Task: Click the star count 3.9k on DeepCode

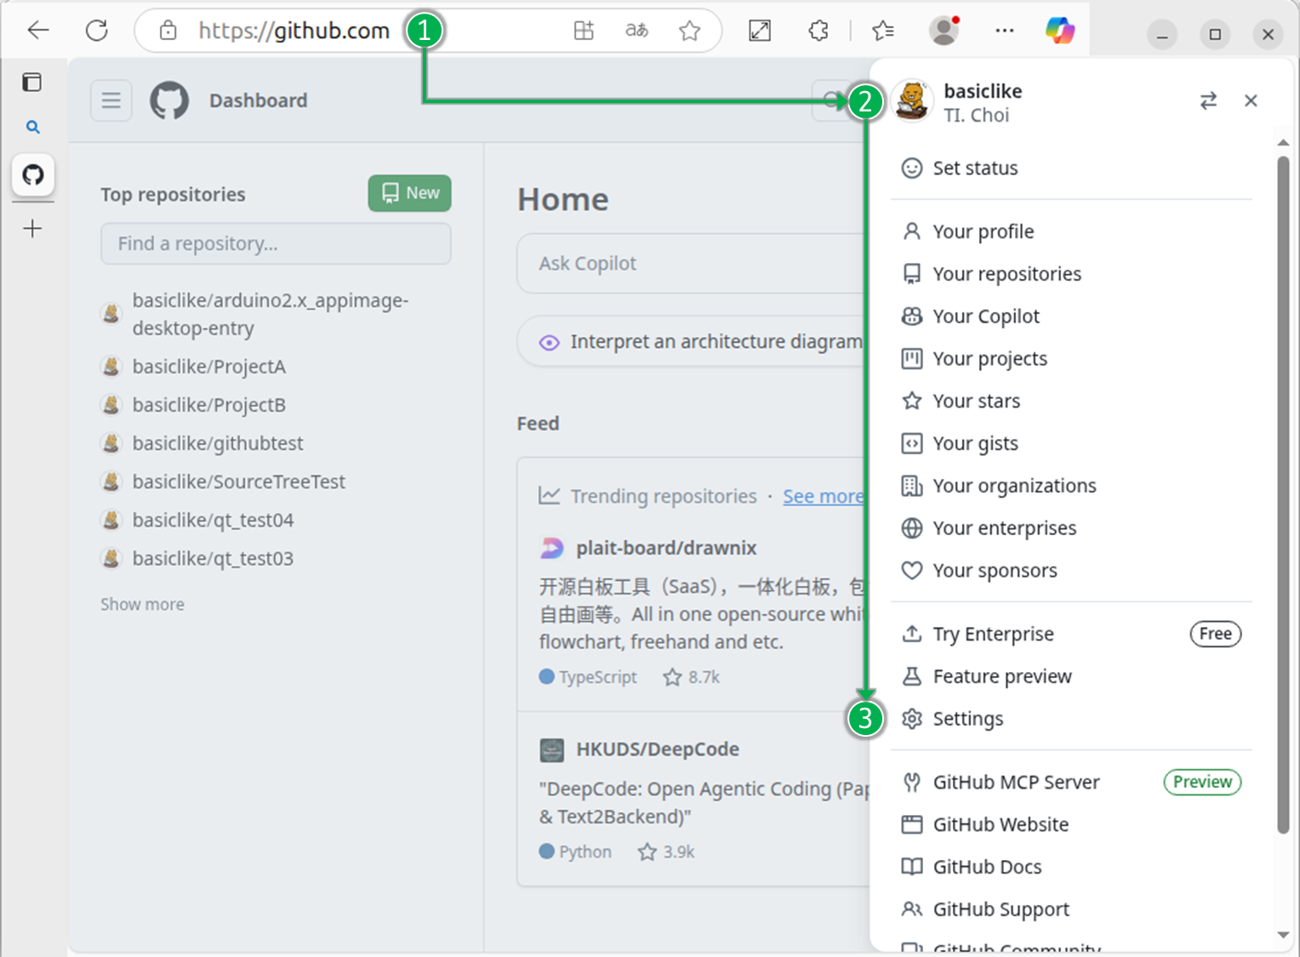Action: click(667, 852)
